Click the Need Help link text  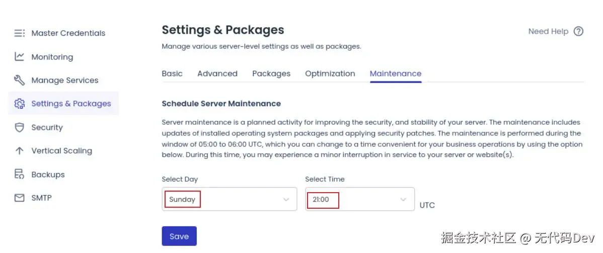[x=548, y=31]
